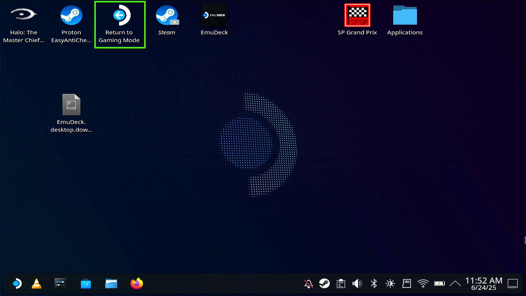Expand hidden system tray icons arrow
This screenshot has height=296, width=526.
455,283
